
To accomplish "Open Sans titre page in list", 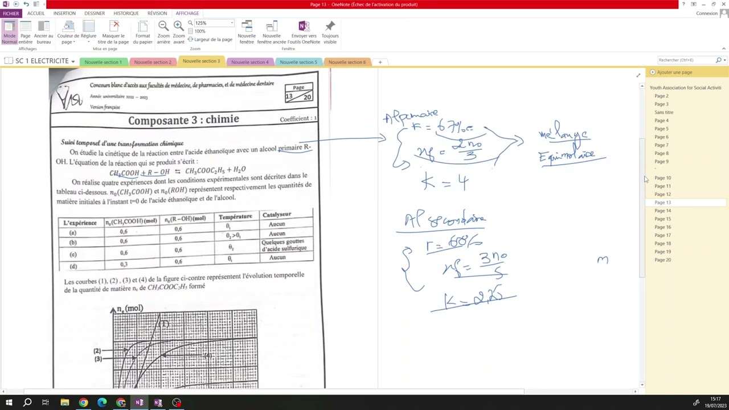I will (x=664, y=112).
